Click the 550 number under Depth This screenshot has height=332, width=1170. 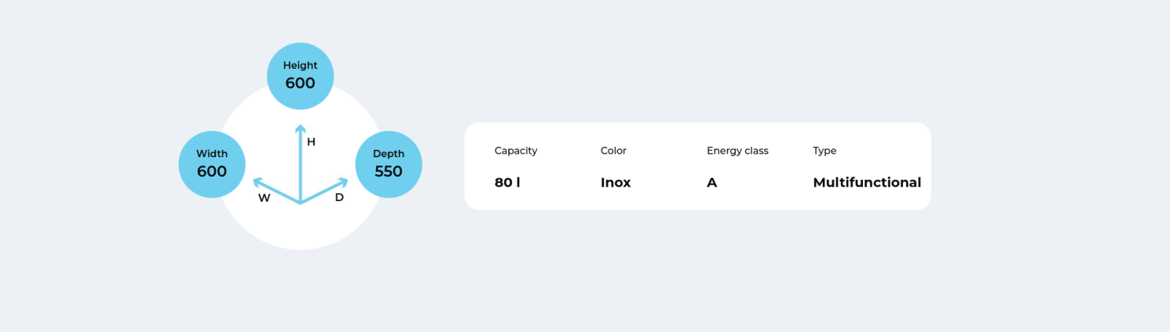[x=388, y=171]
